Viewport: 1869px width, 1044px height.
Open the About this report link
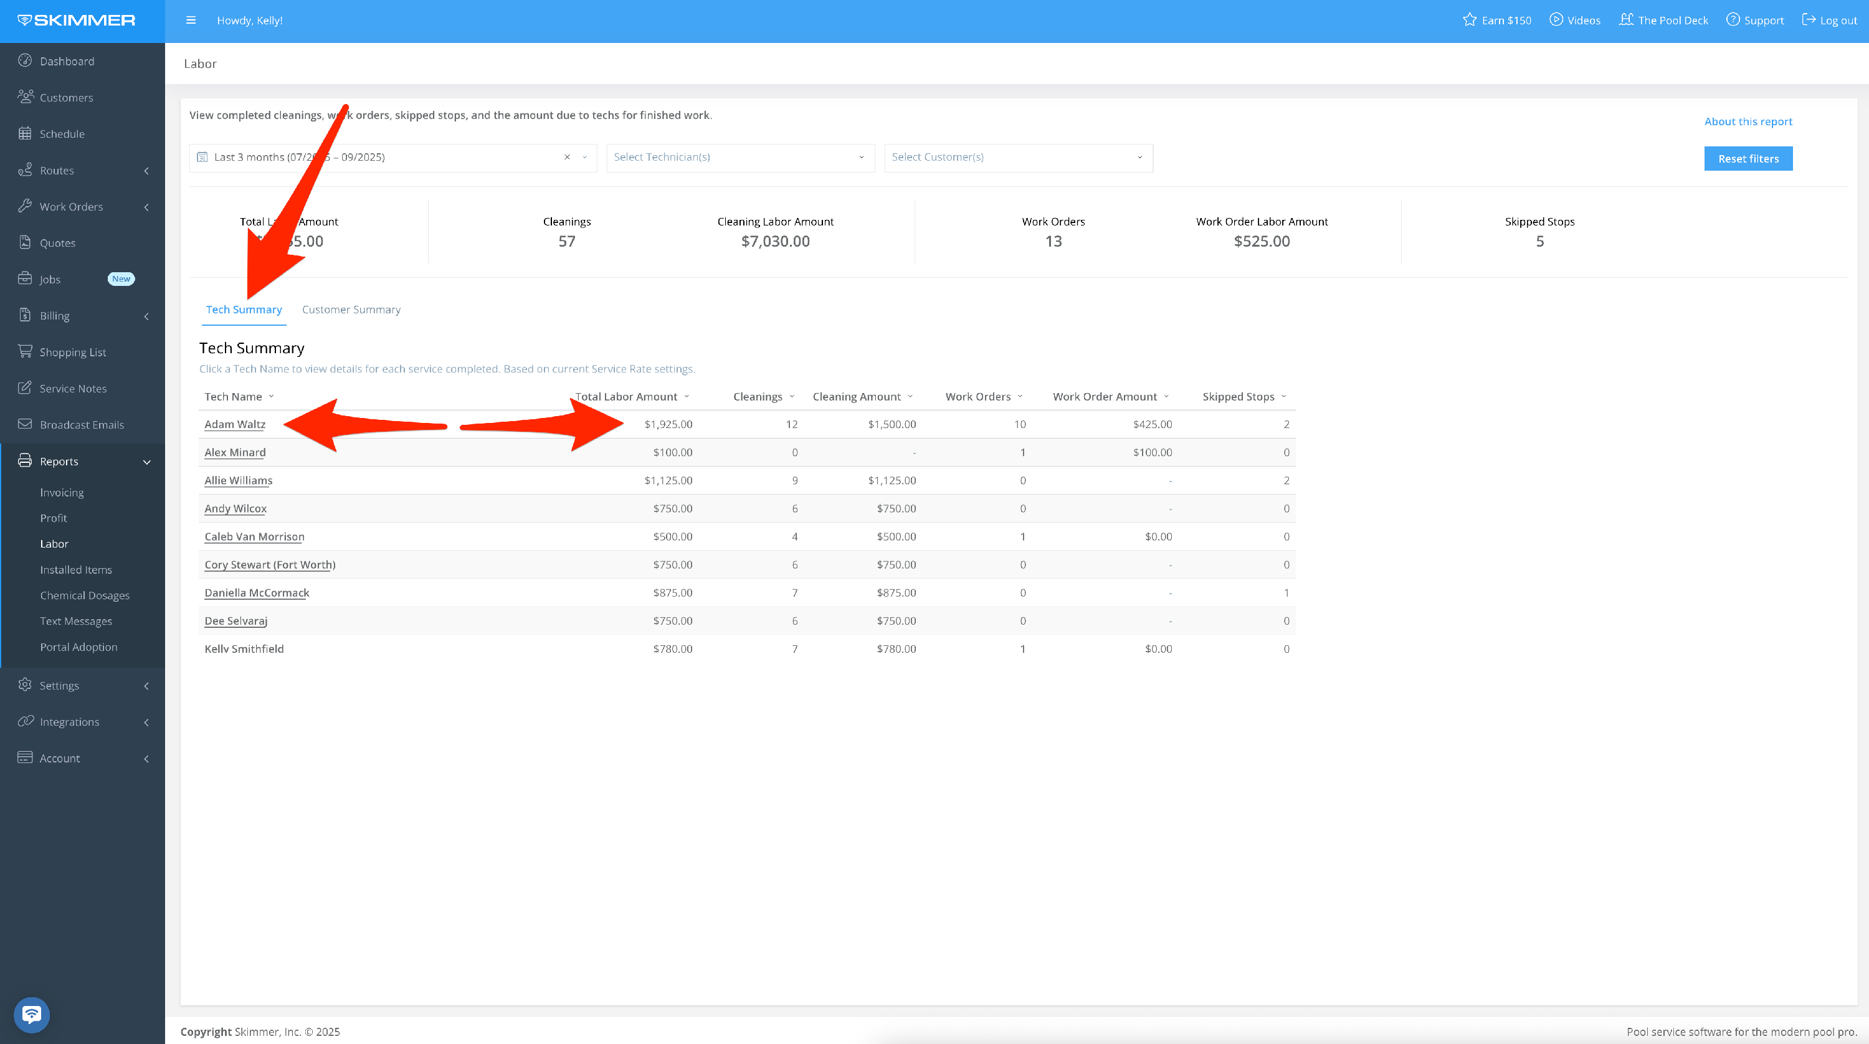click(x=1748, y=122)
